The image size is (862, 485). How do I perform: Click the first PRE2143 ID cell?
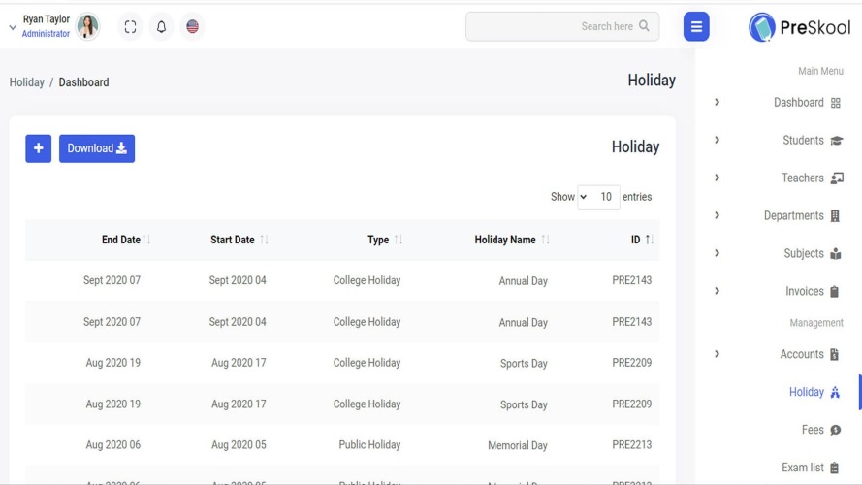coord(631,280)
